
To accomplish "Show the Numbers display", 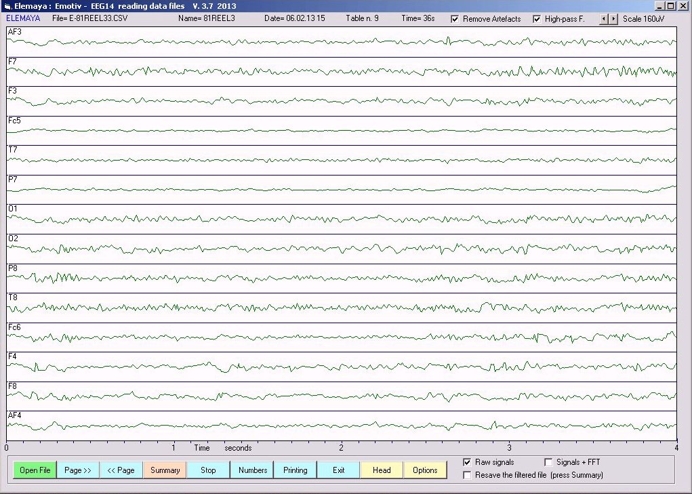I will 252,470.
